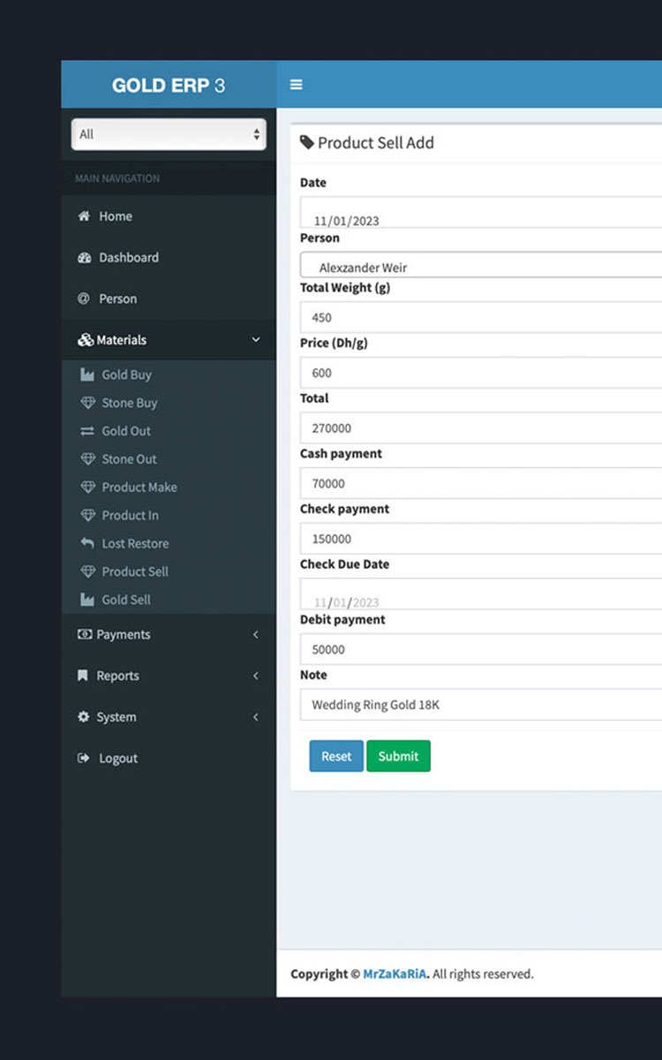Click the Lost Restore undo arrow icon
This screenshot has width=662, height=1060.
(x=87, y=543)
